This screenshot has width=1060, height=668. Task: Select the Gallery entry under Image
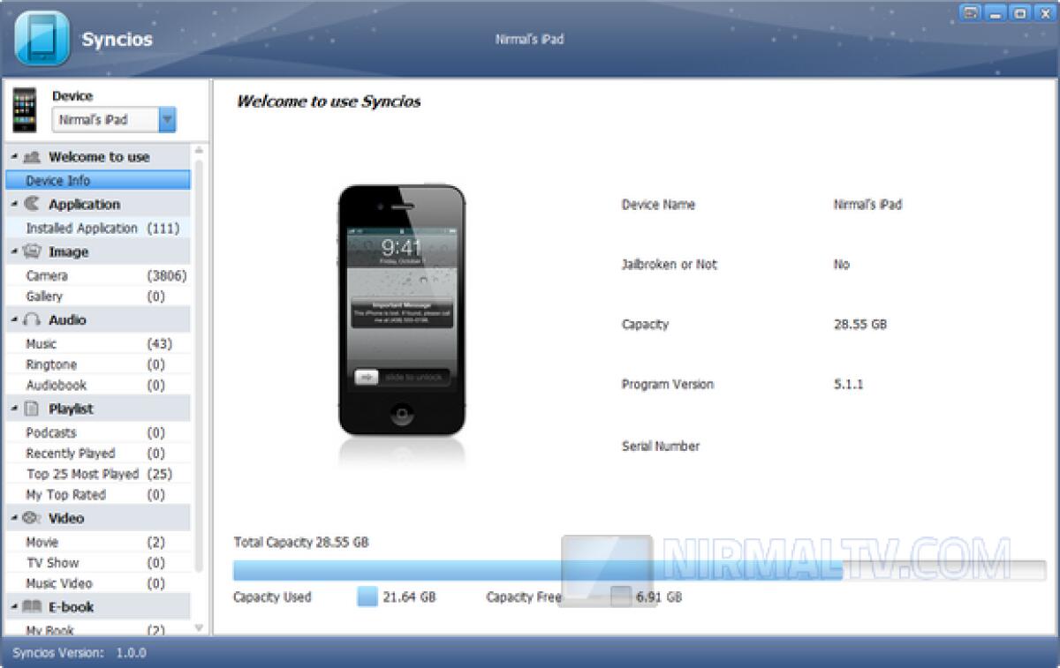(46, 296)
